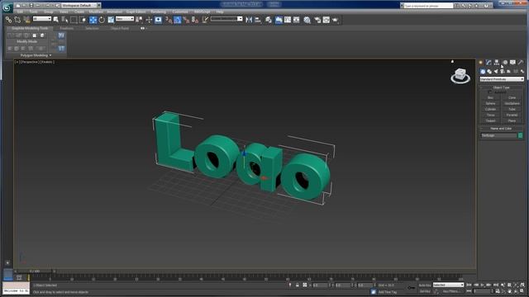Select the Lights create category
The image size is (529, 297).
496,72
